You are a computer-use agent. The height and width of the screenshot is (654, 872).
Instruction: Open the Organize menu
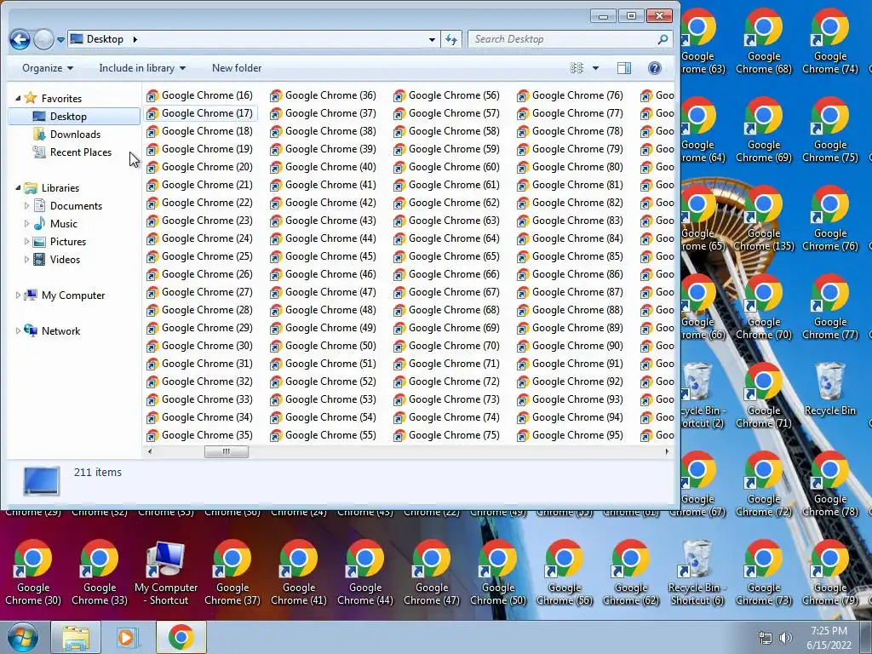(48, 68)
